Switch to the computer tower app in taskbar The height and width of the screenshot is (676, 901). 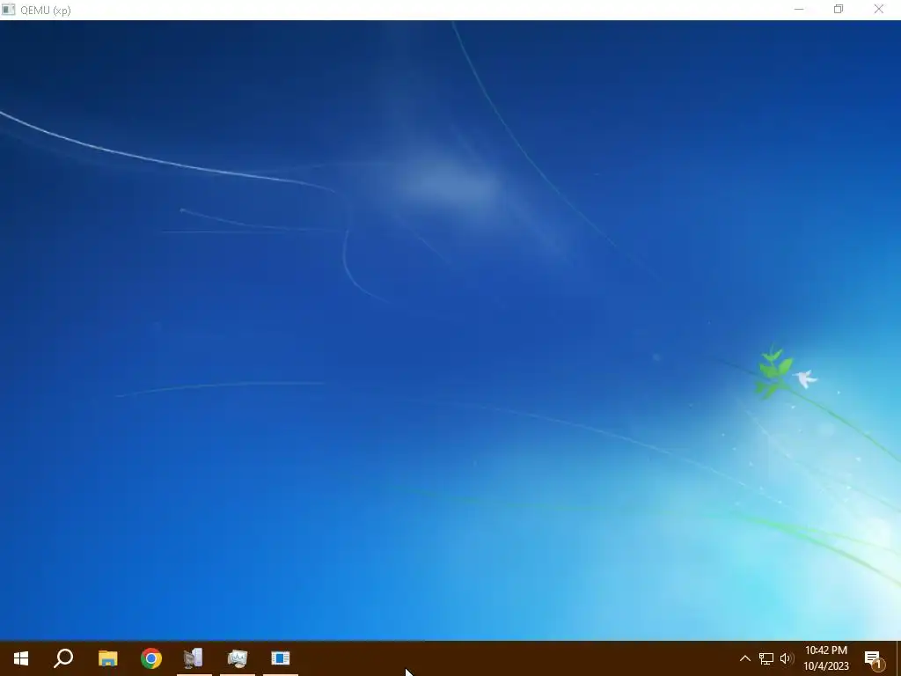[x=194, y=658]
